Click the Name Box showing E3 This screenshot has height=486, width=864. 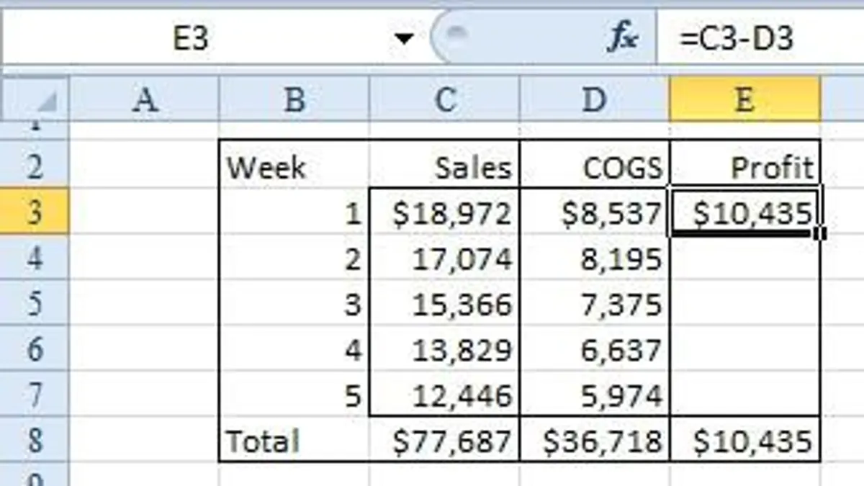pyautogui.click(x=191, y=38)
